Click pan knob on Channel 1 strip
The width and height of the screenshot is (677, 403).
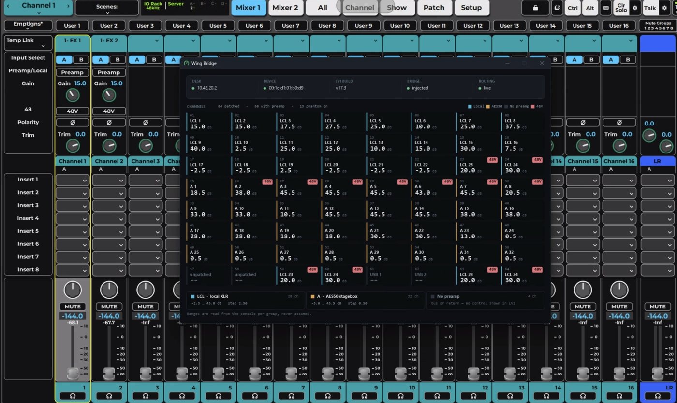click(73, 290)
